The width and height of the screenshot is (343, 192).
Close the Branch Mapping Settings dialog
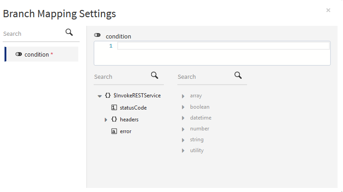328,10
